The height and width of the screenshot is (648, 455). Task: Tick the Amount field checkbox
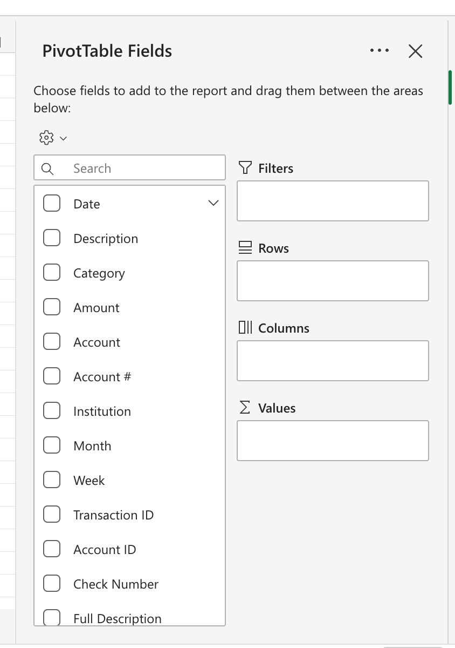click(x=52, y=307)
